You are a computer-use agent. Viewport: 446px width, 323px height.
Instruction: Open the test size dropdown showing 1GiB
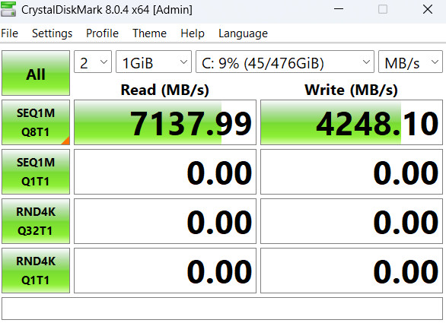tap(154, 62)
